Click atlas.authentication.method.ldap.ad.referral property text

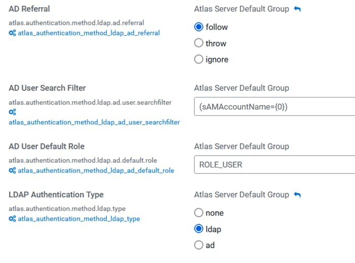tap(76, 23)
